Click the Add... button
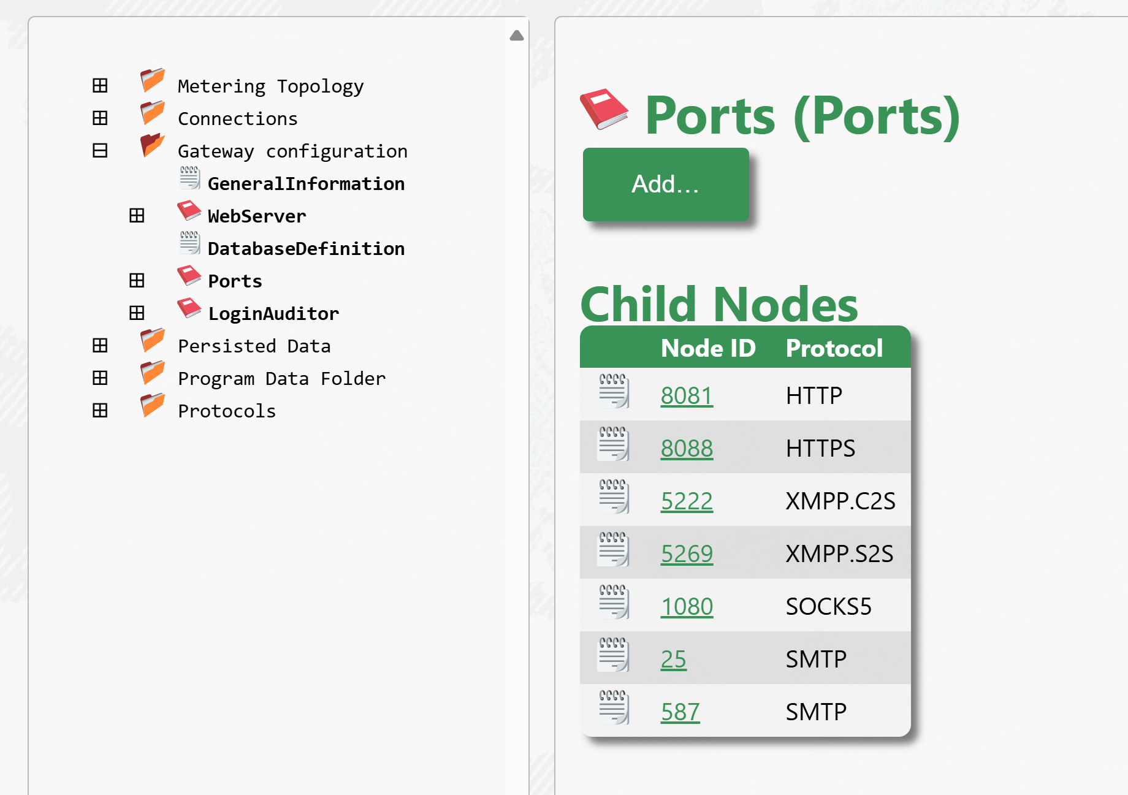 point(666,184)
